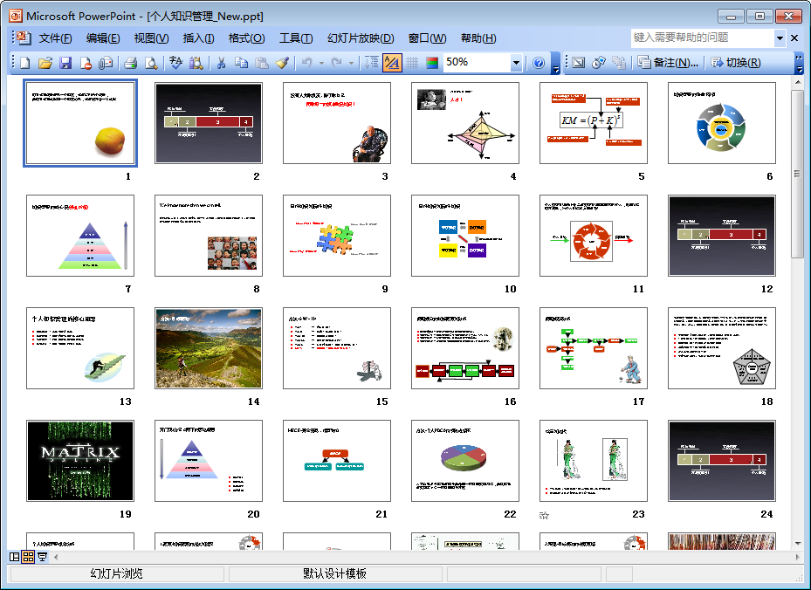Viewport: 811px width, 590px height.
Task: Expand the Redo history dropdown arrow
Action: pos(351,63)
